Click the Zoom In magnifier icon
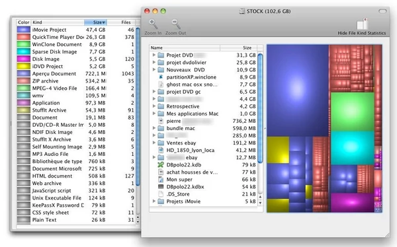 153,24
